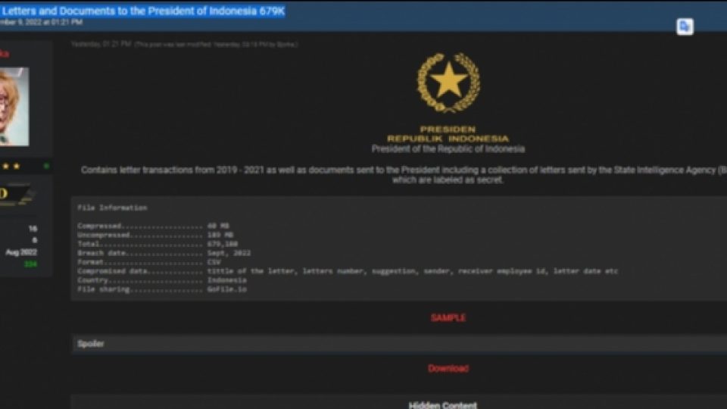Click the Uncompressed file size row
727x409 pixels.
[x=155, y=235]
